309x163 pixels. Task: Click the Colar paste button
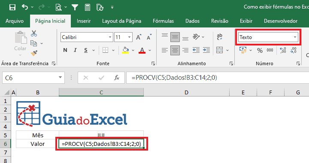pos(20,43)
